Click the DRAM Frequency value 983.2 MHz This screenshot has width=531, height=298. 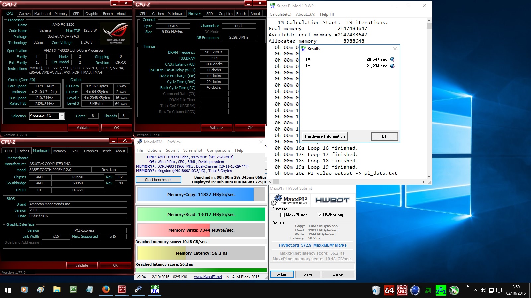(x=214, y=52)
